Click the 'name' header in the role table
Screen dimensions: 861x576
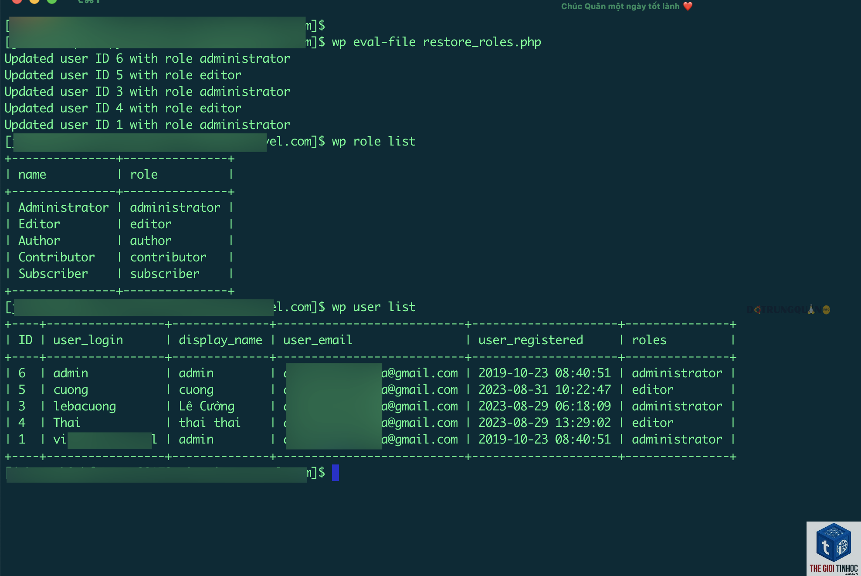(x=32, y=174)
